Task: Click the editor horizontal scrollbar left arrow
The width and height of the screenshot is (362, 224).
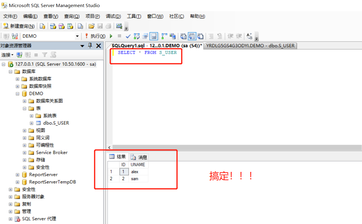Action: 110,147
